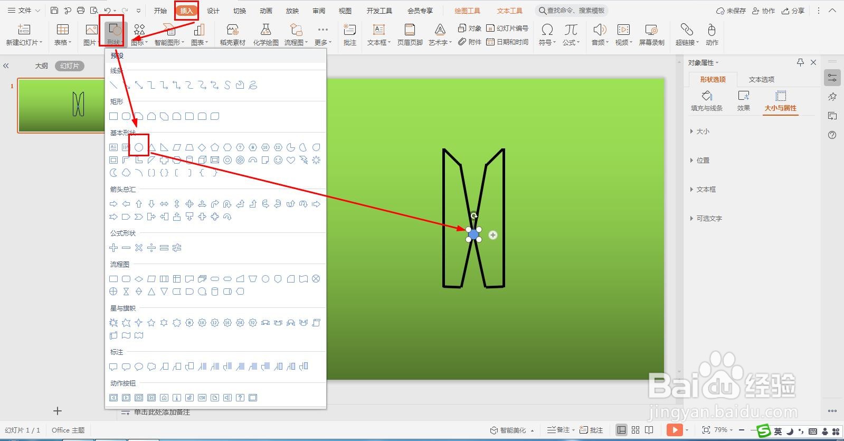The height and width of the screenshot is (441, 844).
Task: Click the New Slide (新建幻灯片) icon
Action: pos(24,30)
